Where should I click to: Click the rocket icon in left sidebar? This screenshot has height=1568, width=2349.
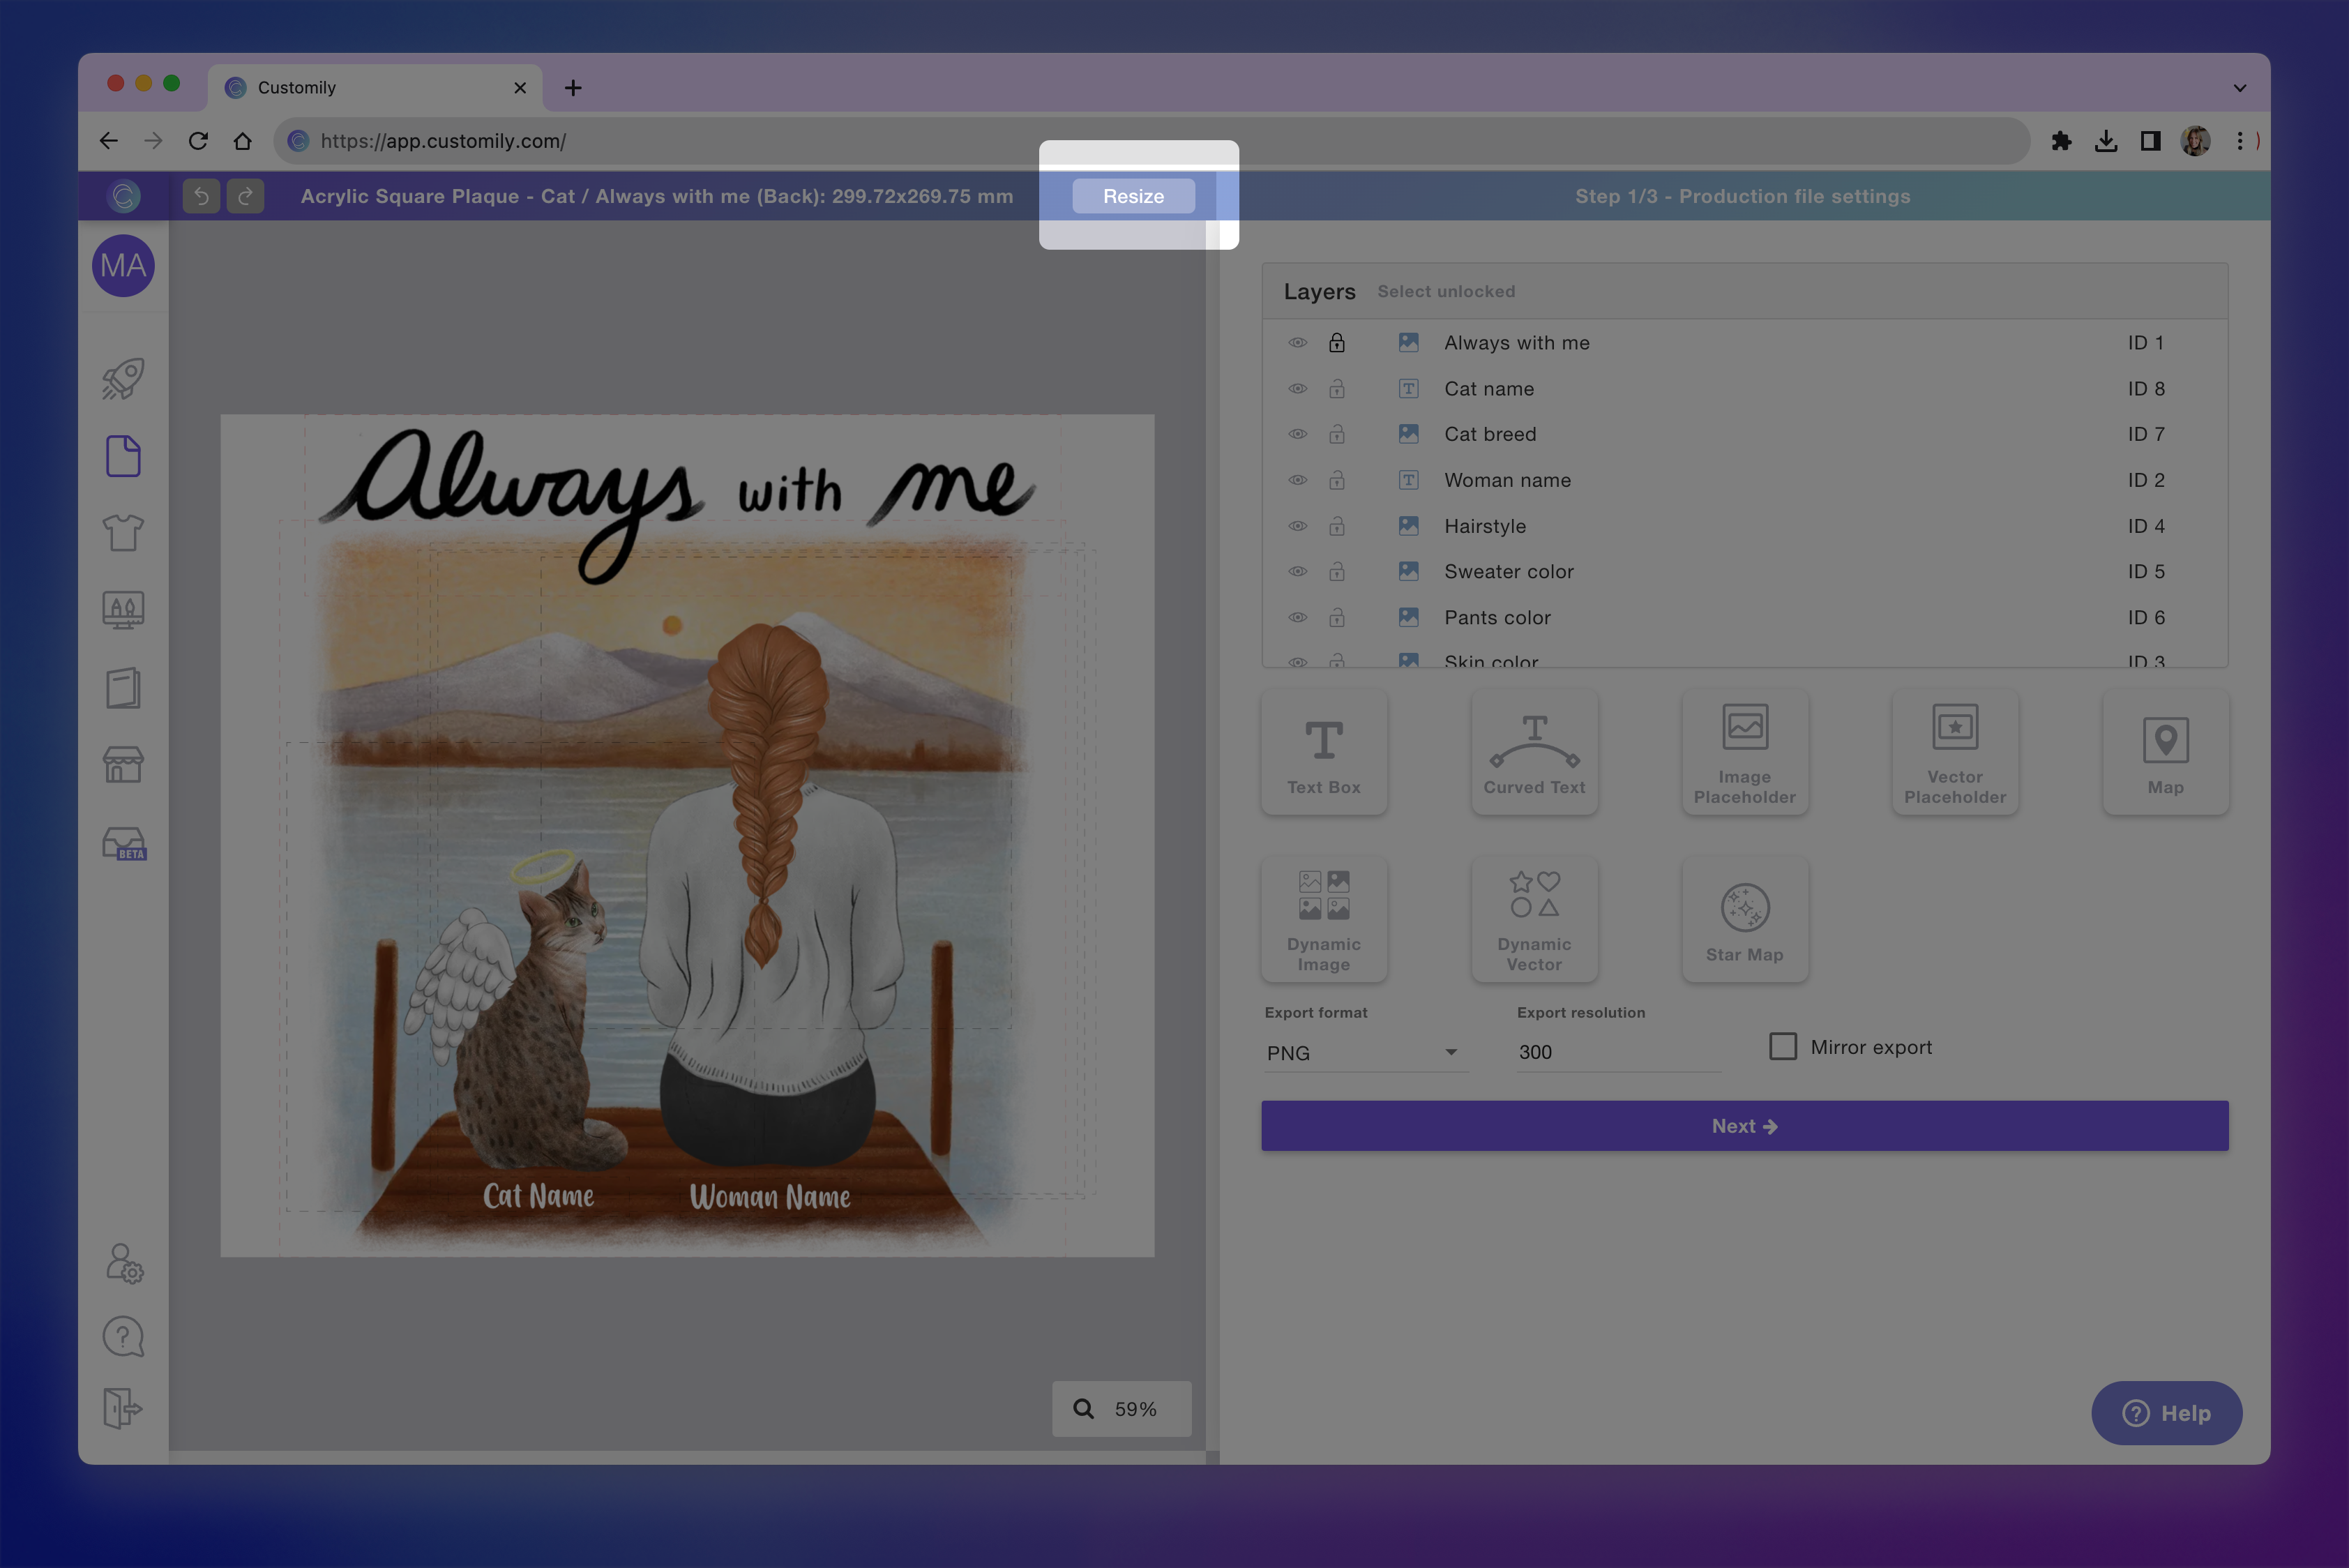click(x=123, y=379)
